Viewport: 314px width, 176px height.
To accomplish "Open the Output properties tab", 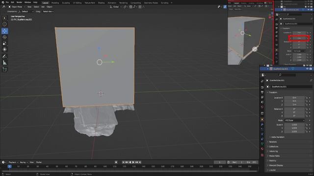I will coord(262,92).
